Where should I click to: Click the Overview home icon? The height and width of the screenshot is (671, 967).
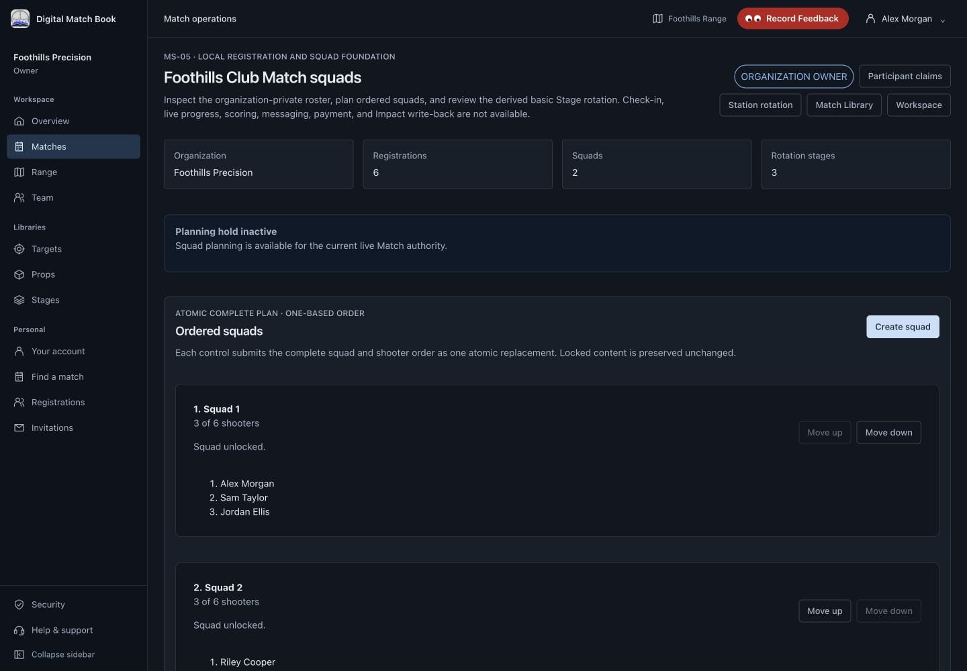[19, 121]
